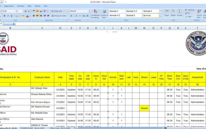This screenshot has width=206, height=129.
Task: Open Format as Table gallery
Action: point(104,14)
